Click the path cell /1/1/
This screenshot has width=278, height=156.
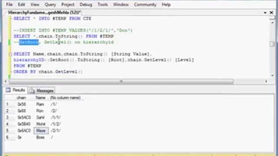coord(56,117)
